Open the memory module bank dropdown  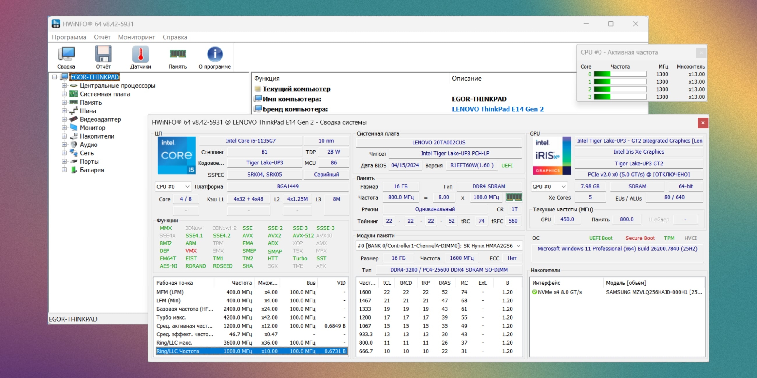click(439, 246)
